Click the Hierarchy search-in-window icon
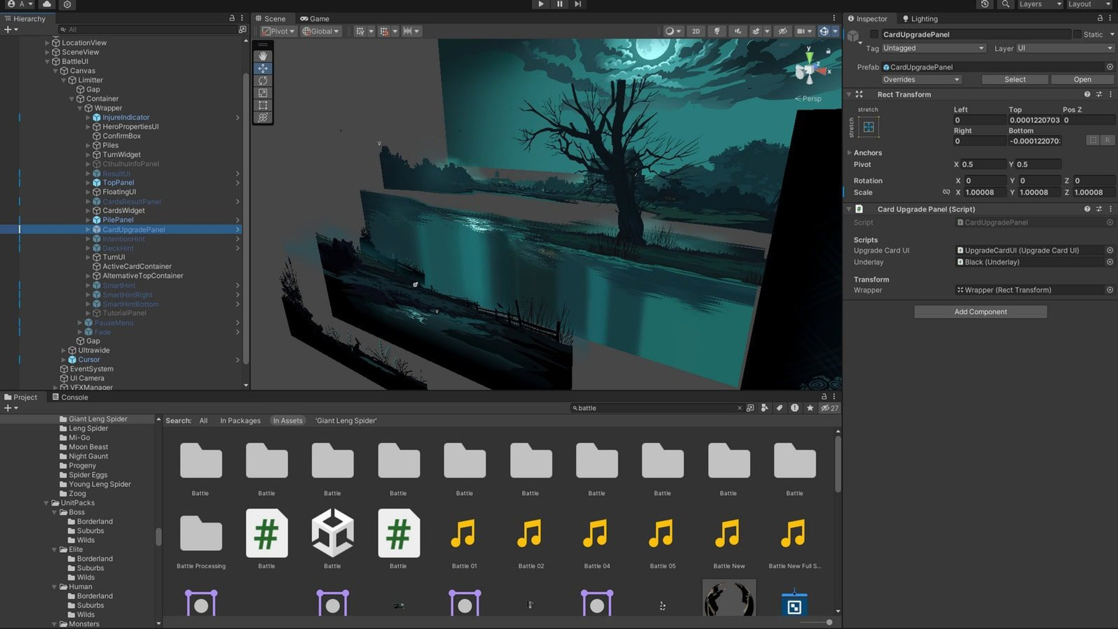Image resolution: width=1118 pixels, height=629 pixels. pyautogui.click(x=242, y=29)
